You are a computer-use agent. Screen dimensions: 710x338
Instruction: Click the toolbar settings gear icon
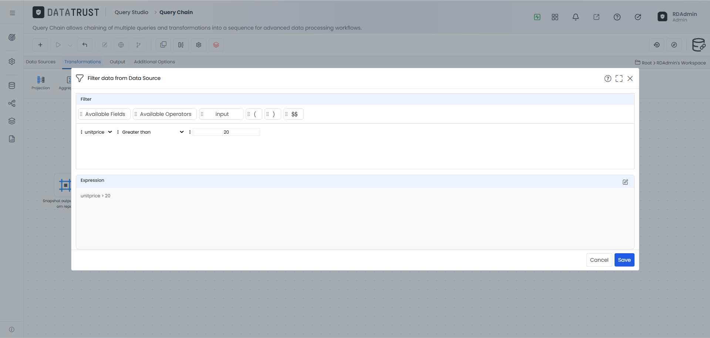tap(199, 45)
